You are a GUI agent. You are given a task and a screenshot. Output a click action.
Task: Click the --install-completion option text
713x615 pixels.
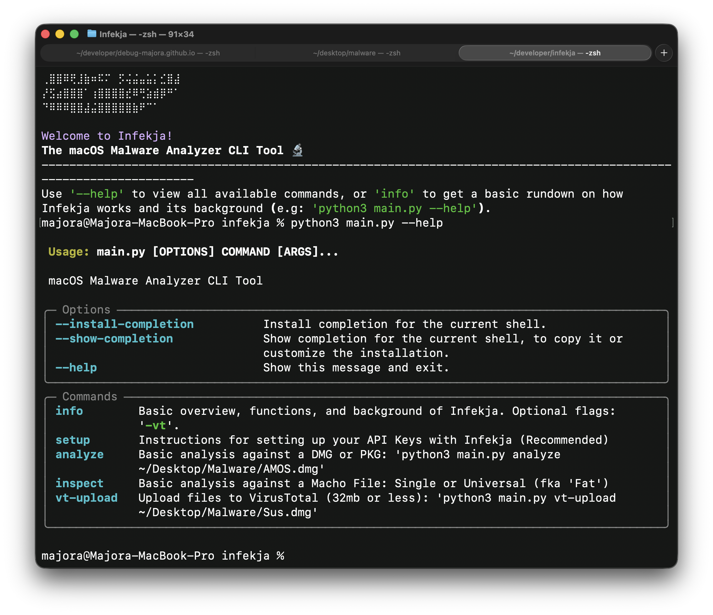(125, 324)
